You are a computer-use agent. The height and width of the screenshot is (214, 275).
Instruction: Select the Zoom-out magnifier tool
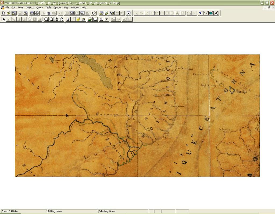point(51,19)
